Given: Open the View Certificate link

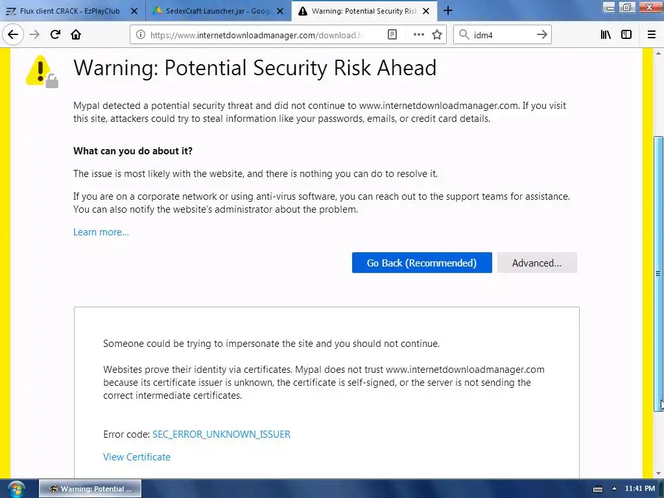Looking at the screenshot, I should coord(136,457).
